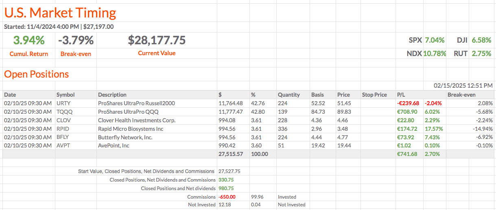Select the TQQQ symbol cell

[64, 112]
